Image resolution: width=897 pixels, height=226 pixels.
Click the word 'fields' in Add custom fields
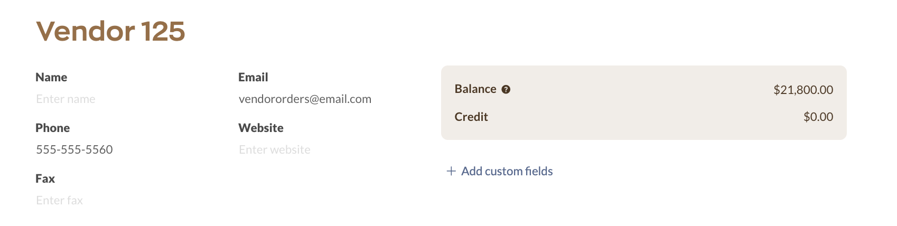point(539,171)
